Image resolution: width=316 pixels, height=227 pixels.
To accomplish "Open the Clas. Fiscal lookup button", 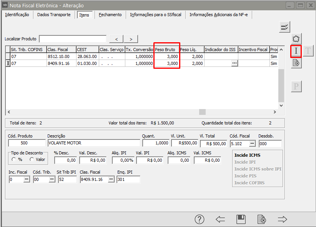I will [111, 179].
